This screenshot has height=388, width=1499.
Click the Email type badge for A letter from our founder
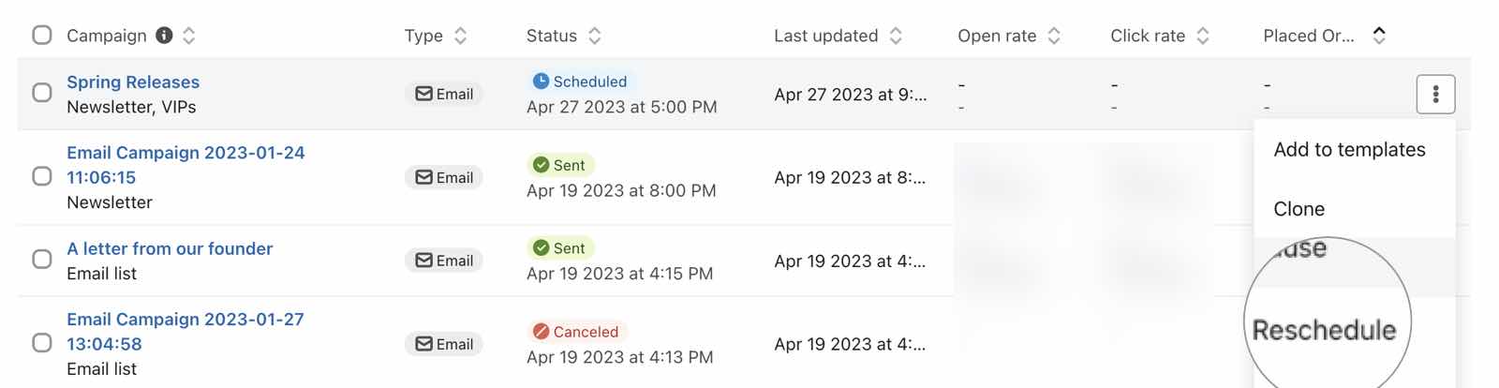(444, 261)
